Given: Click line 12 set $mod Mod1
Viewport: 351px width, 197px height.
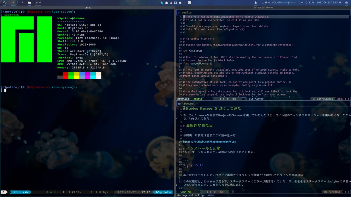Looking at the screenshot, I should (x=192, y=51).
